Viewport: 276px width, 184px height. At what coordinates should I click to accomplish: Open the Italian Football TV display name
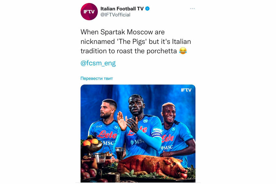[x=122, y=9]
